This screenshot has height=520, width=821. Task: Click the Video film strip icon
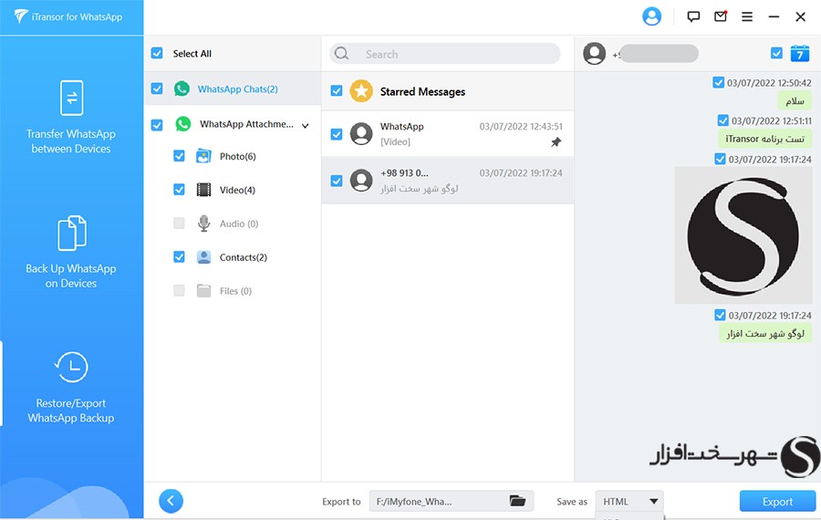(203, 190)
